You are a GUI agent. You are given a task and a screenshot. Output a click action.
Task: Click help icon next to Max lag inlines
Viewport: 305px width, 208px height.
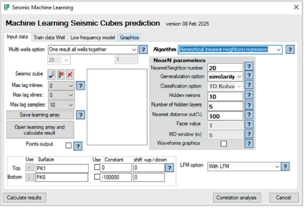[x=80, y=86]
